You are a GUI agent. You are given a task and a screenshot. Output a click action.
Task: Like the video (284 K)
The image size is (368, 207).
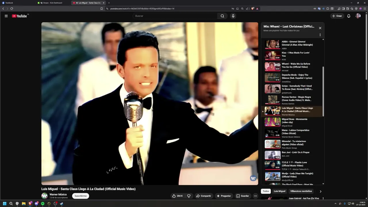177,196
